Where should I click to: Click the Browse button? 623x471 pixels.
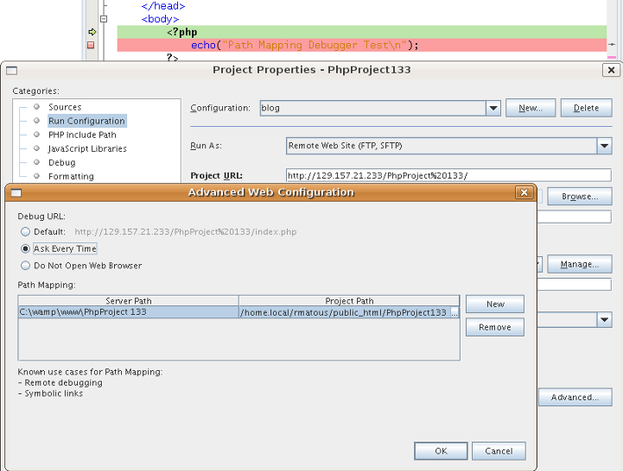[x=580, y=197]
